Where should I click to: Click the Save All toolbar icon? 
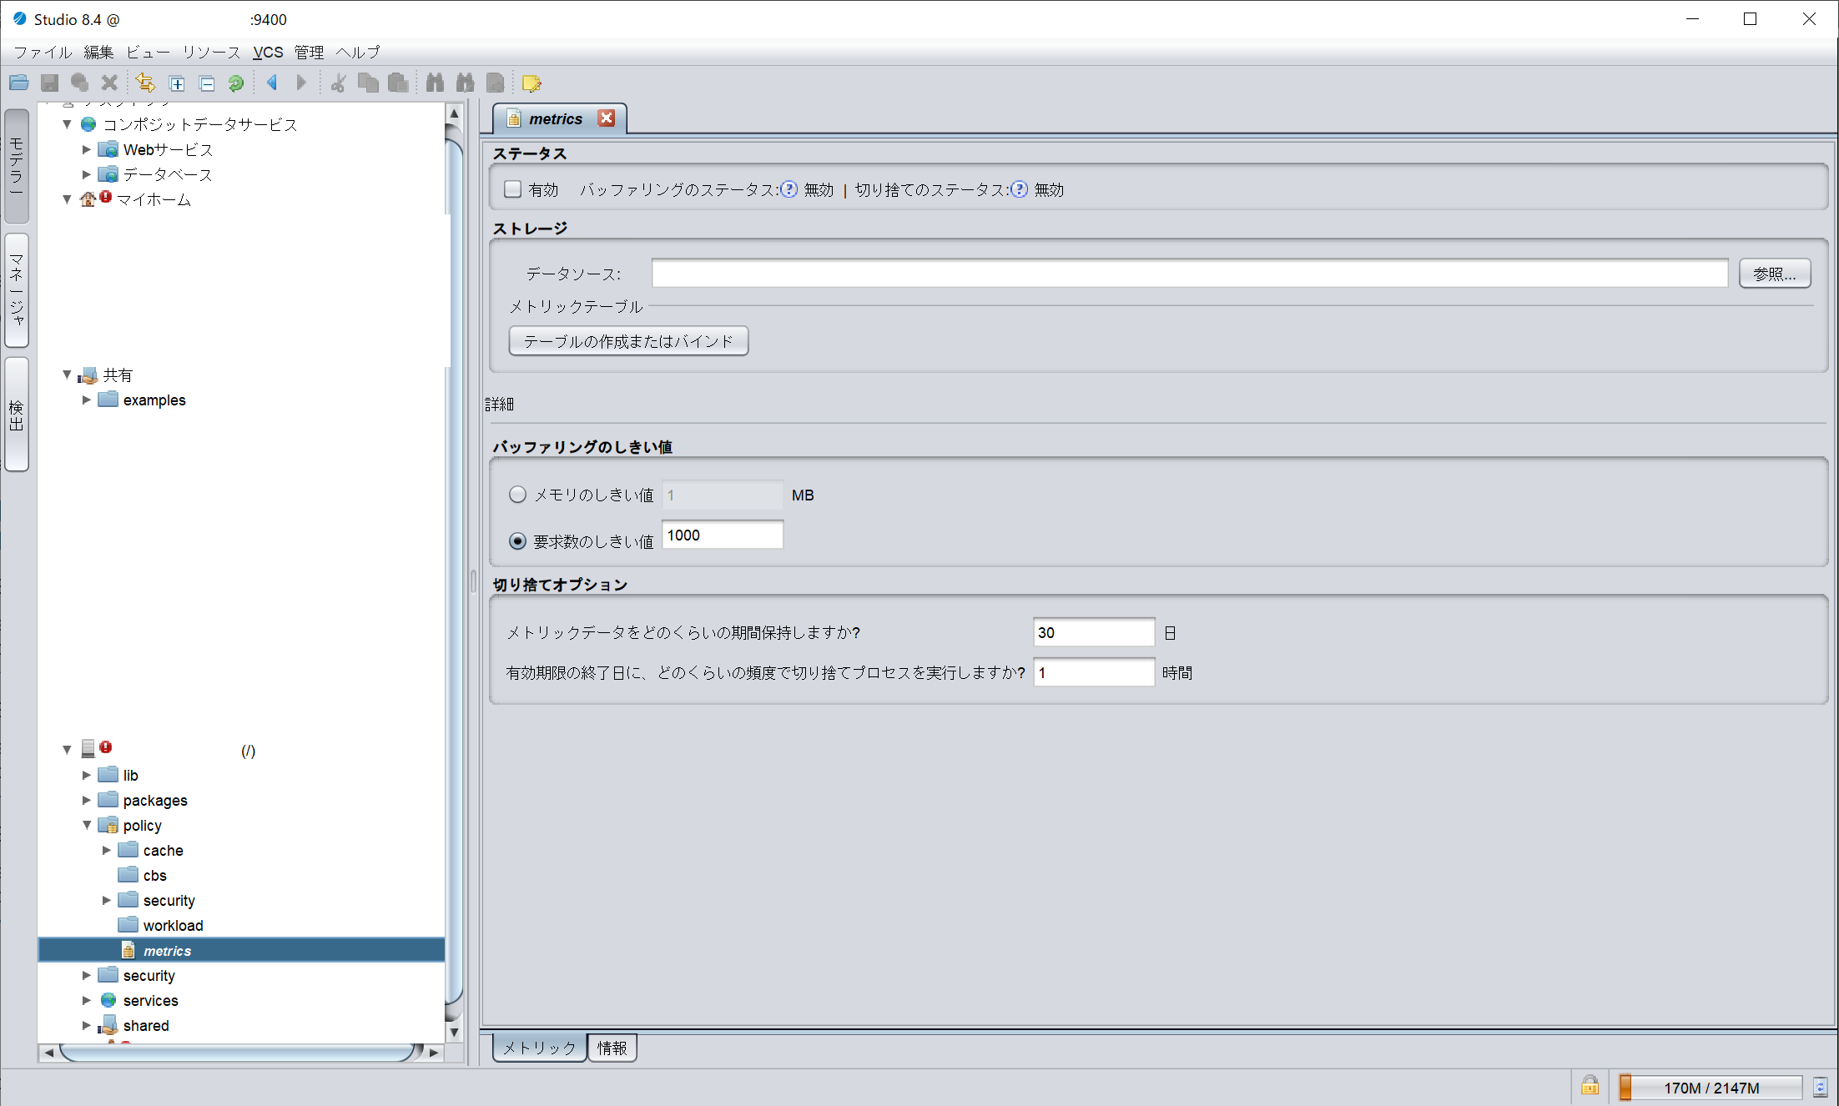pos(79,83)
